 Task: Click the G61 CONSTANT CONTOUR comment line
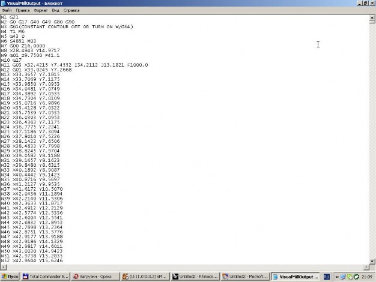(x=67, y=26)
